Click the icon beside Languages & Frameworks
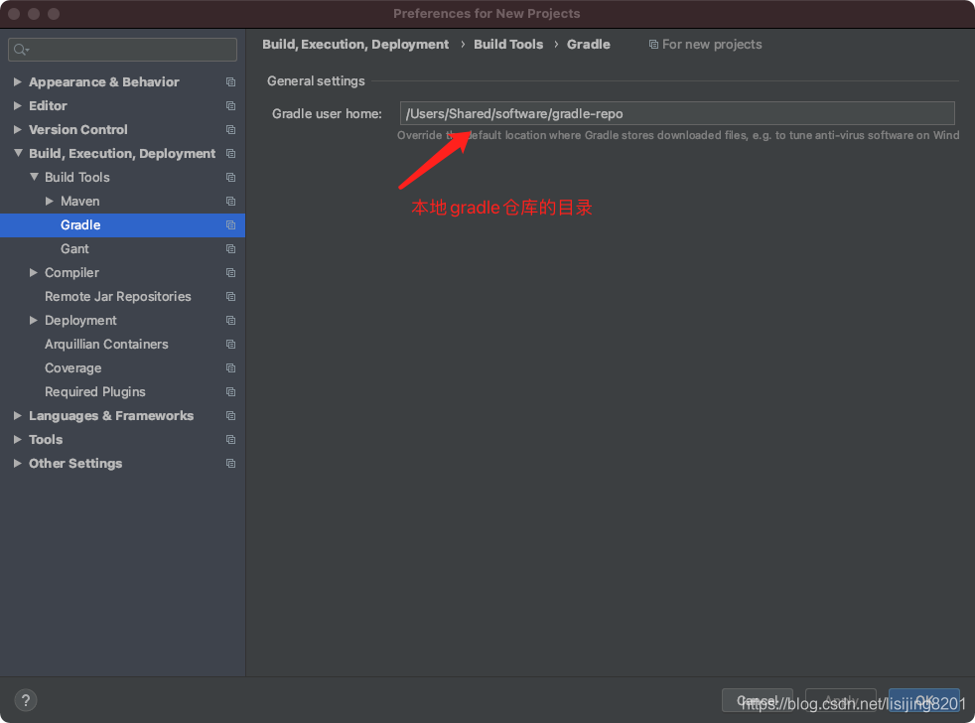This screenshot has width=975, height=723. point(230,416)
